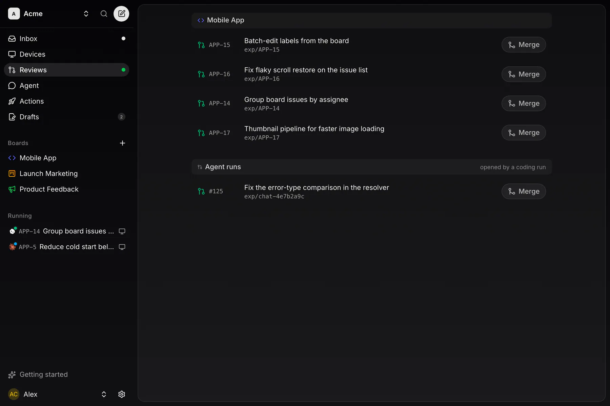Screen dimensions: 610x406
Task: Merge APP-14 Group board issues review
Action: pyautogui.click(x=524, y=103)
